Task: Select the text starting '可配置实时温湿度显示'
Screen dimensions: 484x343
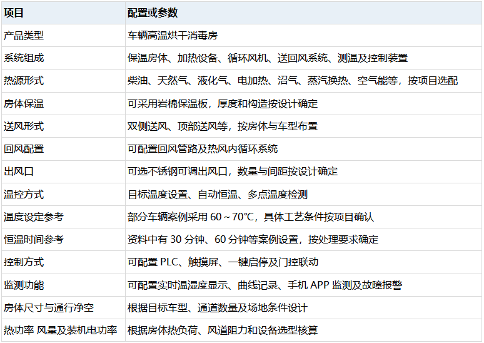Action: [x=265, y=285]
